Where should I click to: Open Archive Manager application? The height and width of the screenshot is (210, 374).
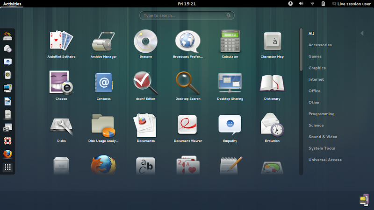click(103, 44)
